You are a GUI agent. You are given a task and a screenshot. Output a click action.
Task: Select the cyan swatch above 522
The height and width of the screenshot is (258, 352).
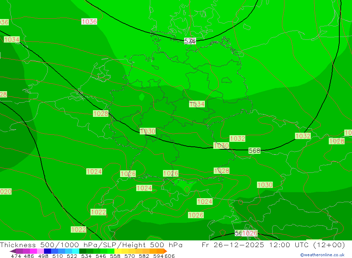(76, 251)
